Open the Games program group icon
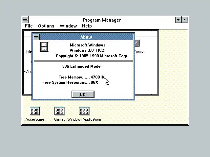210x157 pixels. tap(59, 111)
